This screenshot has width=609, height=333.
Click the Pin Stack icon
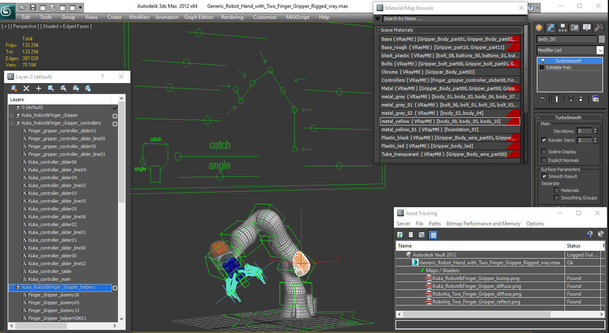pos(542,99)
